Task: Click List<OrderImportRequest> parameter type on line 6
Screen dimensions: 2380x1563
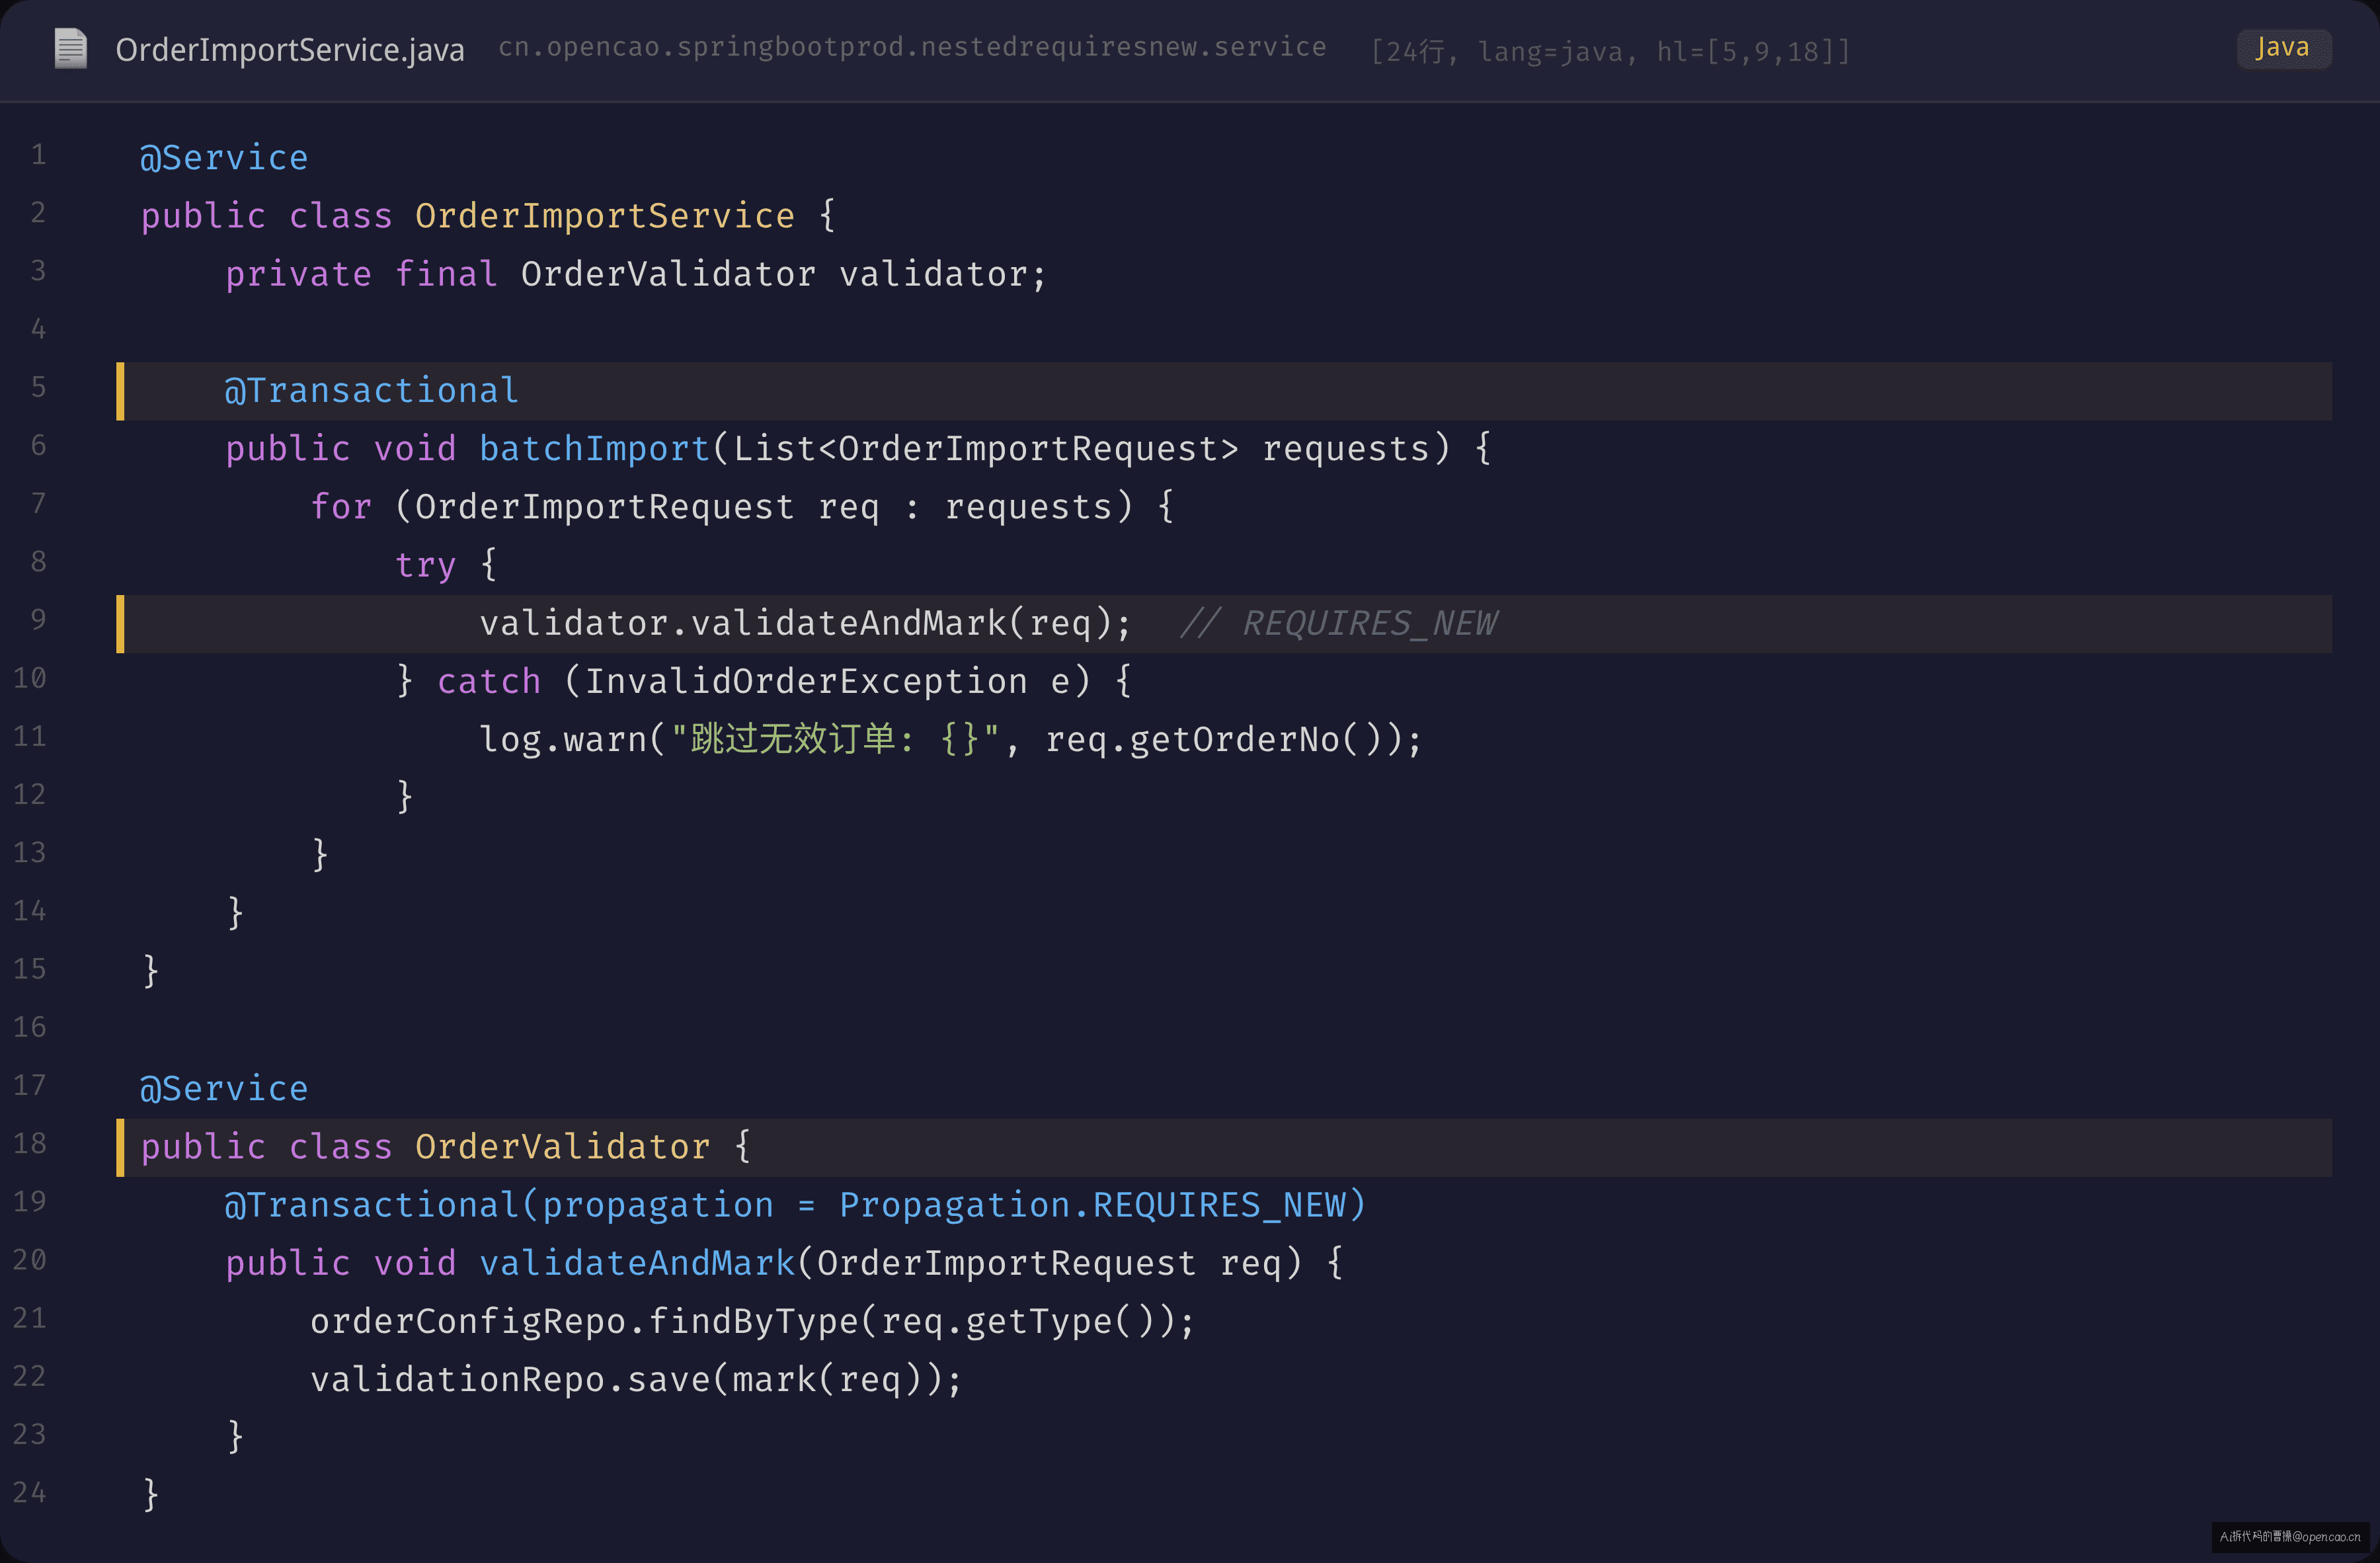Action: (986, 449)
